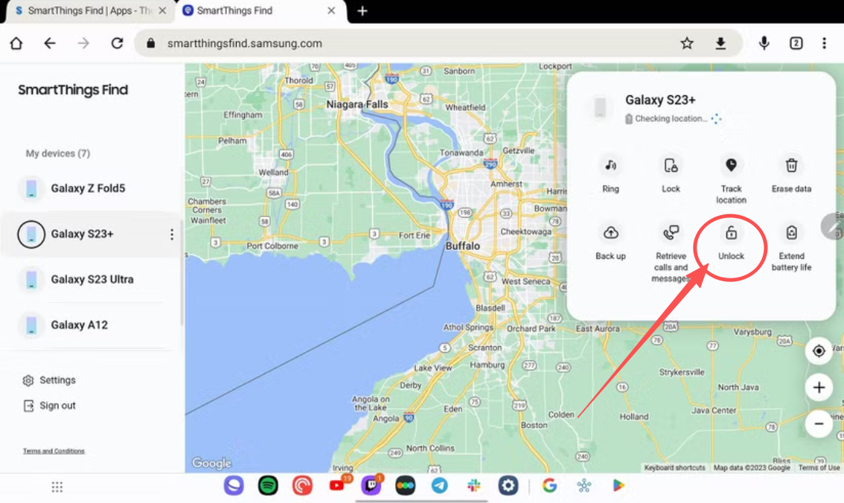The width and height of the screenshot is (844, 503).
Task: Click the browser download icon
Action: click(720, 43)
